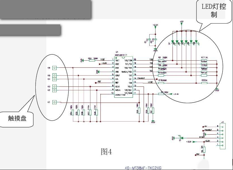
Task: Click the "SMCLK/TCK" pin name inside chip
Action: (127, 72)
